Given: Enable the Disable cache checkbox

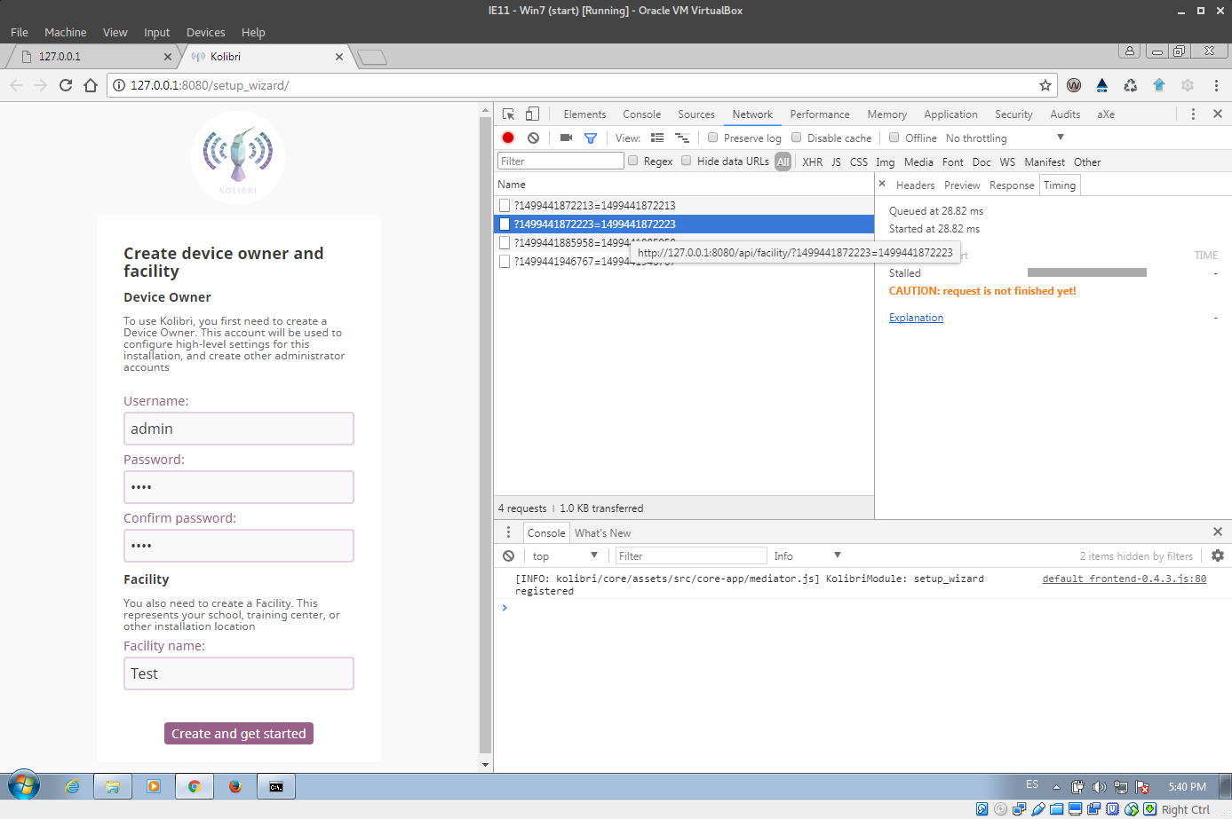Looking at the screenshot, I should tap(796, 138).
